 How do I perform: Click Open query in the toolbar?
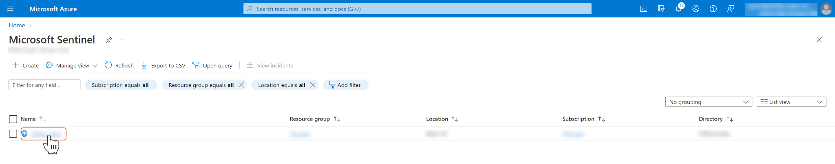click(212, 65)
